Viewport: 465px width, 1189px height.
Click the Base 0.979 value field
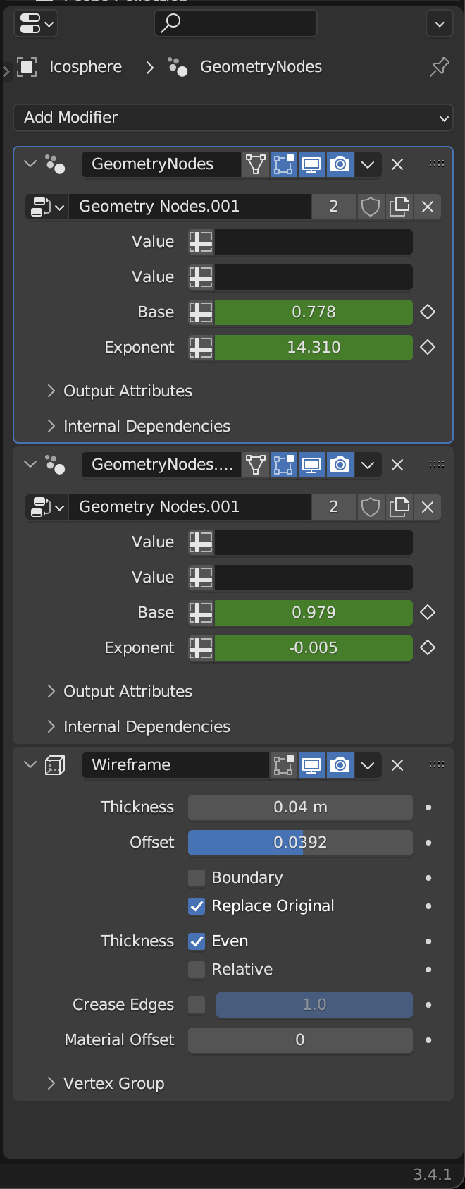coord(314,613)
